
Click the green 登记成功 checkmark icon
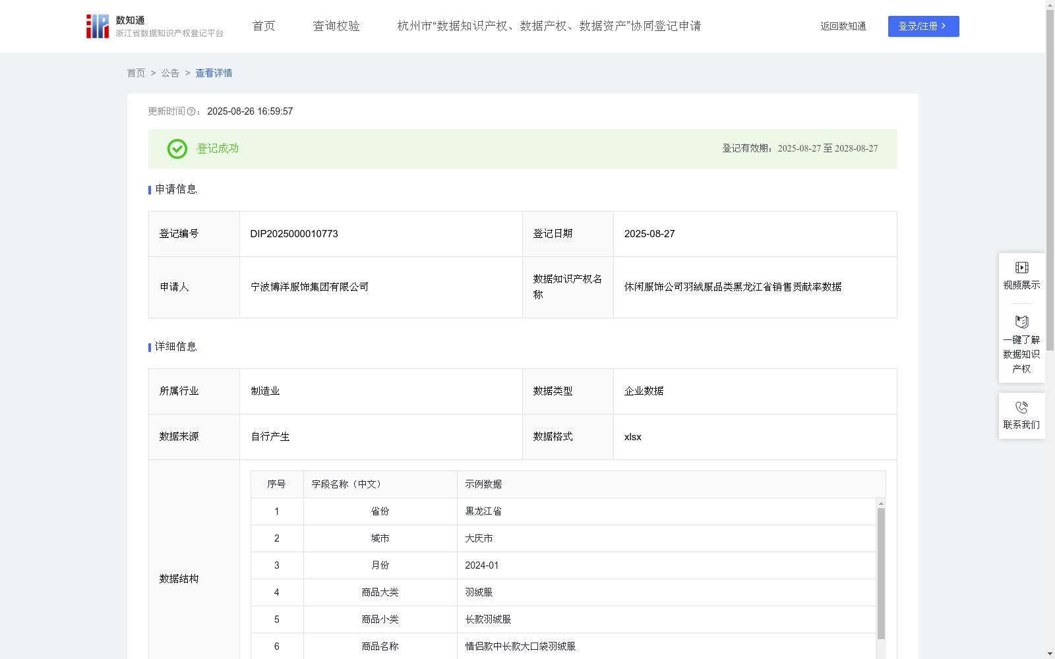177,149
